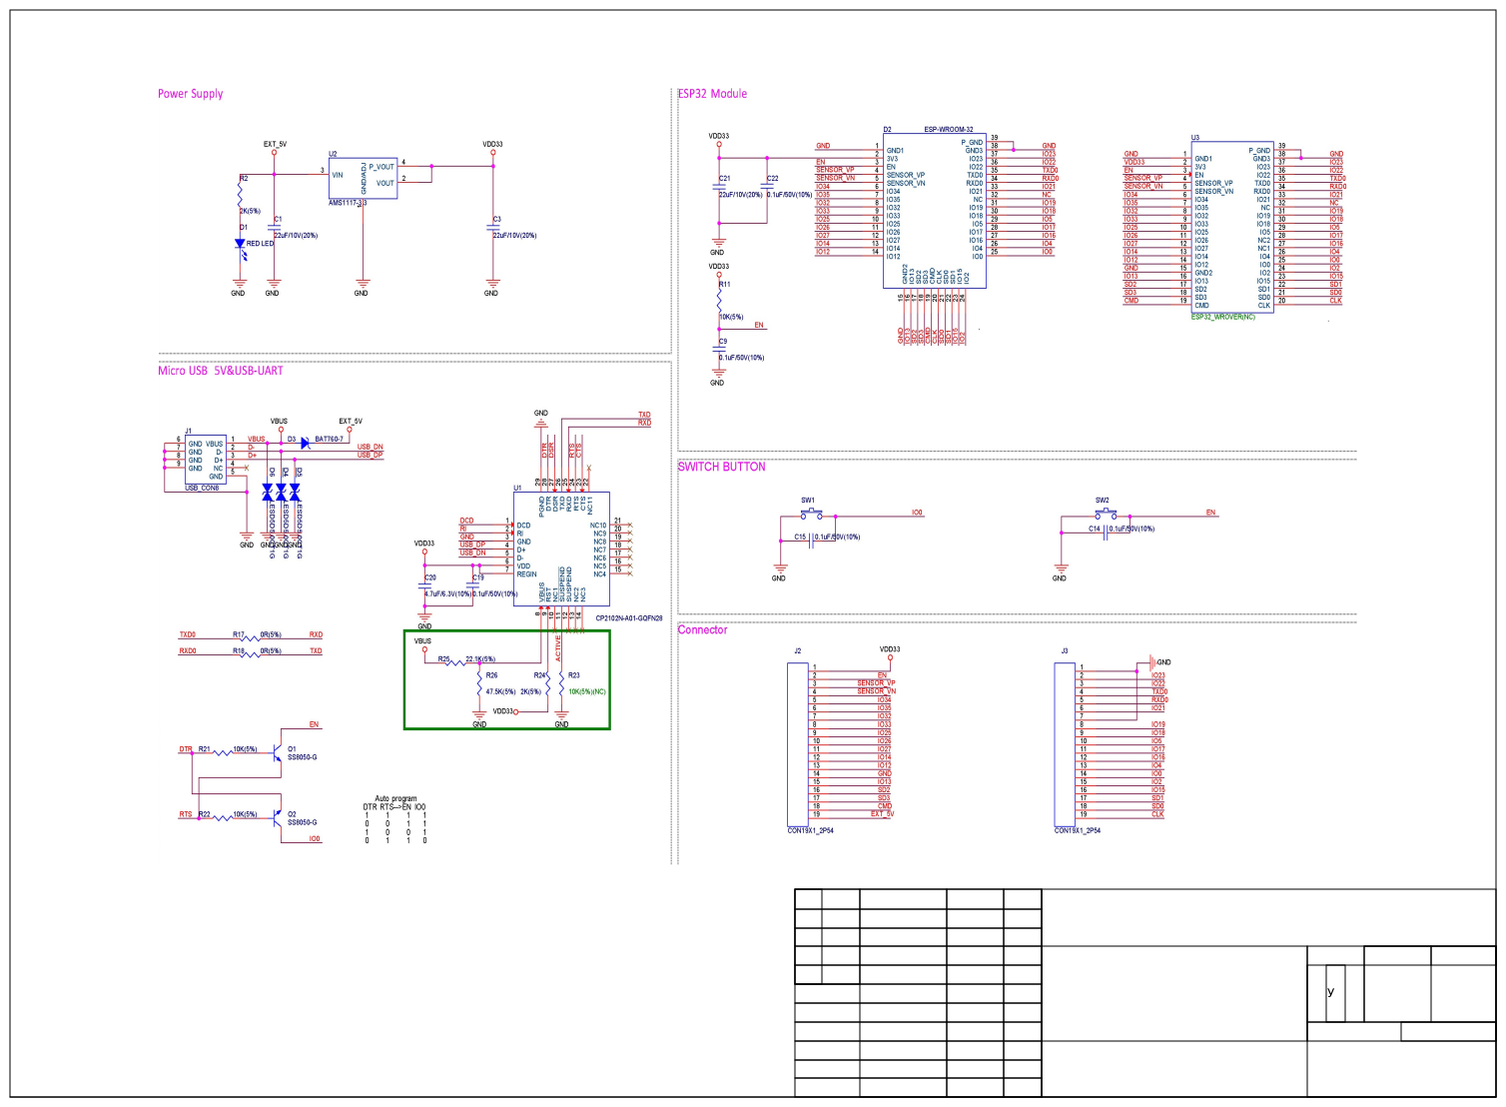This screenshot has height=1107, width=1506.
Task: Select the R25 resistor designator
Action: click(443, 659)
